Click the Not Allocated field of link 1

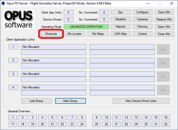tap(53, 47)
